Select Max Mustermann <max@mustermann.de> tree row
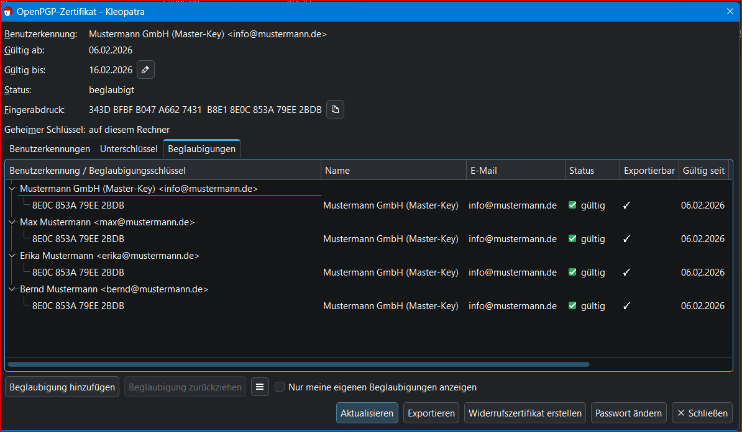The width and height of the screenshot is (742, 432). 107,222
